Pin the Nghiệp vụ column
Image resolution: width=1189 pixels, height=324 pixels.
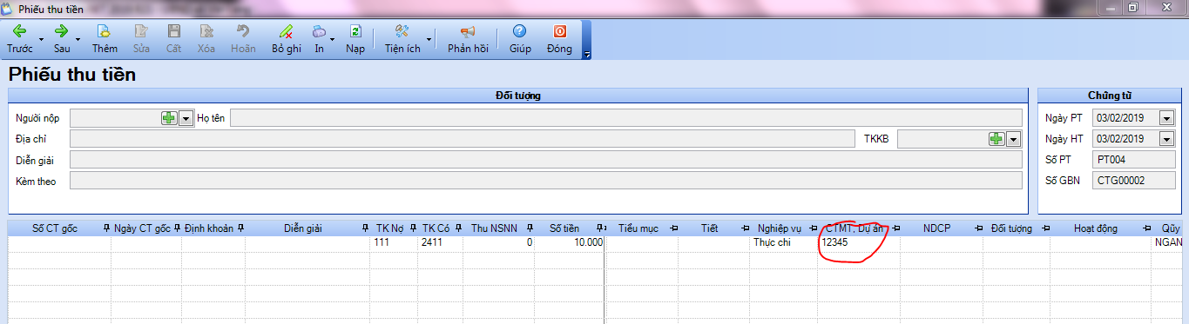(813, 228)
